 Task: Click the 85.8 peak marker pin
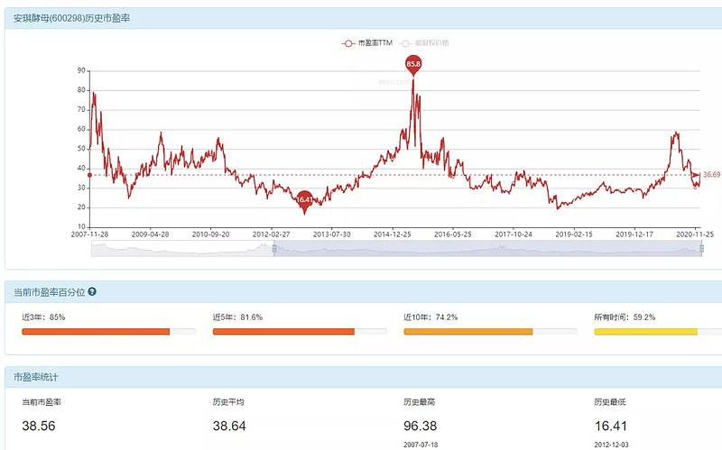tap(413, 65)
